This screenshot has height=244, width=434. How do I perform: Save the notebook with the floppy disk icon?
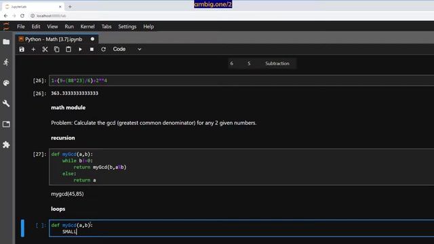(x=22, y=49)
